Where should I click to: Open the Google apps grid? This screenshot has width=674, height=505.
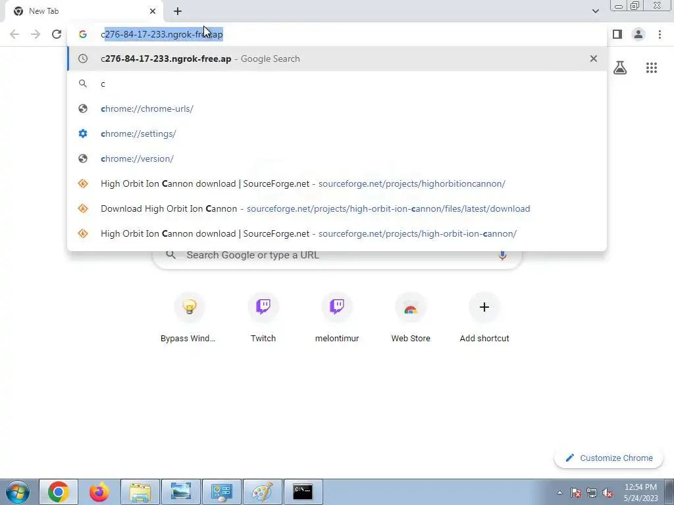pyautogui.click(x=651, y=68)
